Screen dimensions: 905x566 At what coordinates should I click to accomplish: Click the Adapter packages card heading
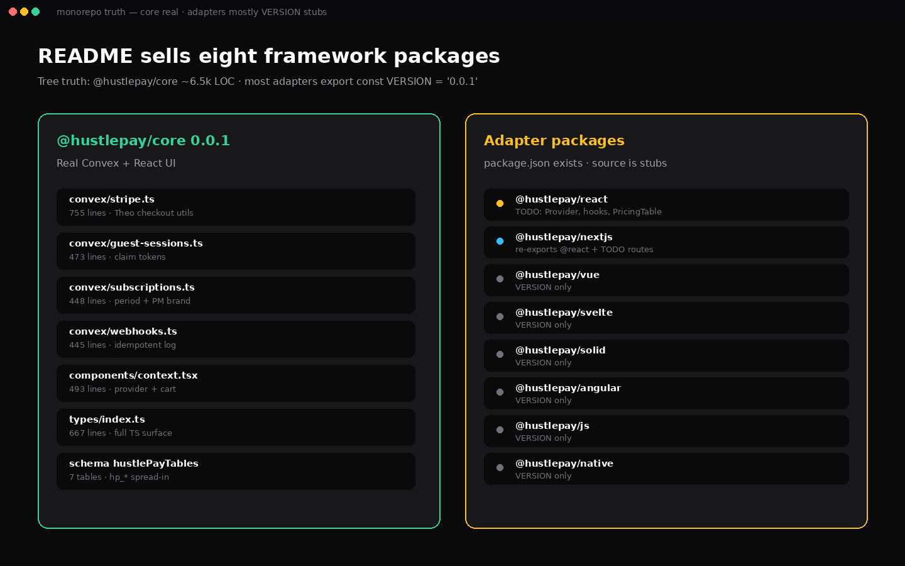coord(554,140)
